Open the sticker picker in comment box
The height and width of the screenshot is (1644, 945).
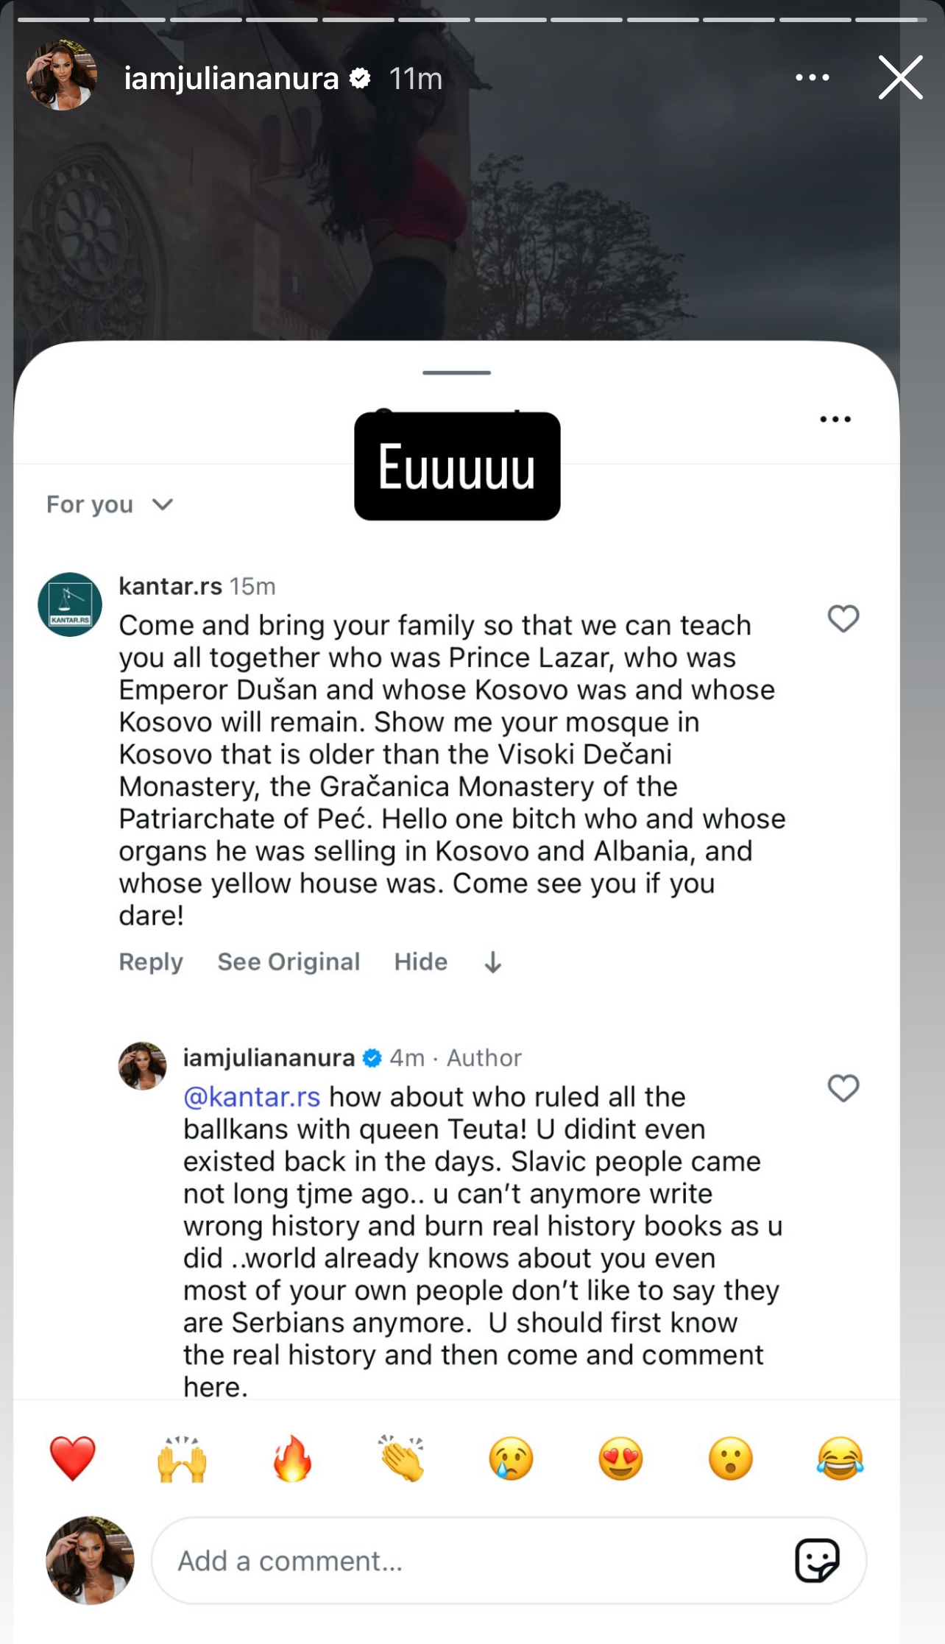(x=816, y=1560)
